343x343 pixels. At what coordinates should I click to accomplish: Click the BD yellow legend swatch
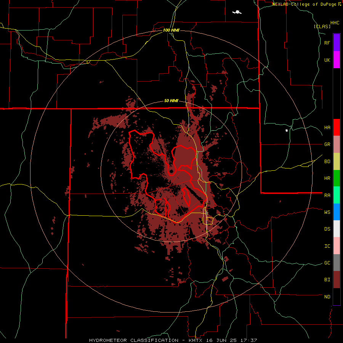pyautogui.click(x=337, y=162)
